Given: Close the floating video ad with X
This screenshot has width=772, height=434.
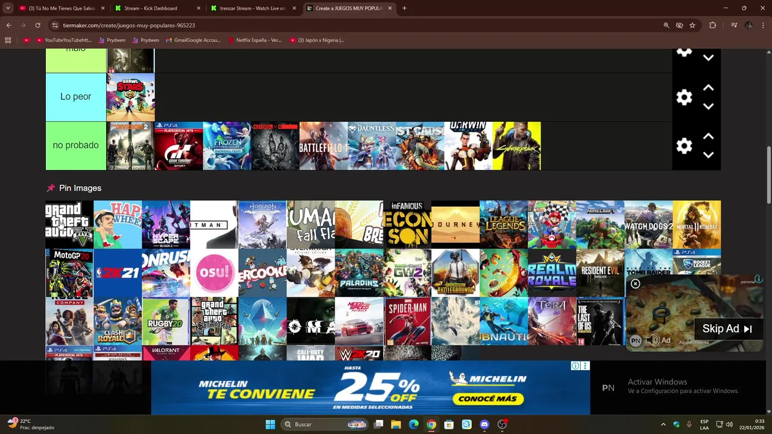Looking at the screenshot, I should point(635,284).
